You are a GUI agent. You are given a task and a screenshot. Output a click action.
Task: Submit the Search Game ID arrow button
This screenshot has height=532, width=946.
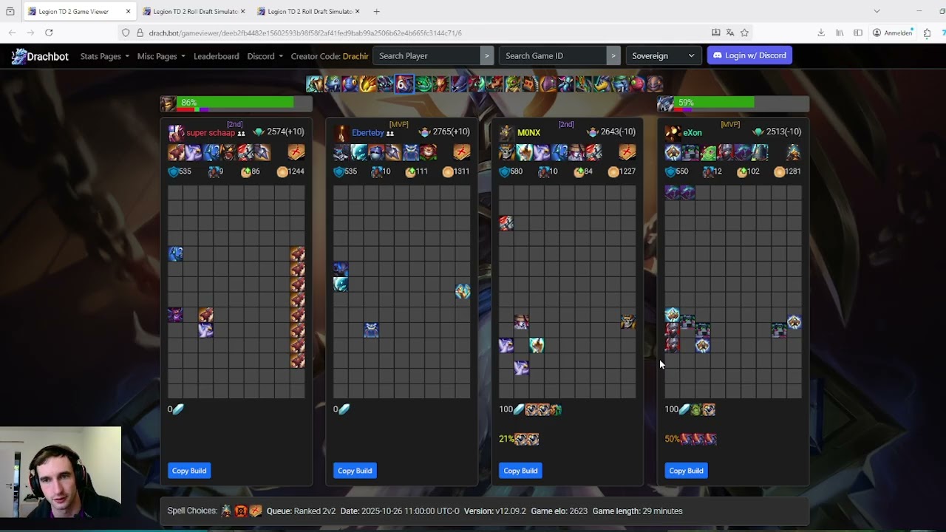tap(613, 55)
